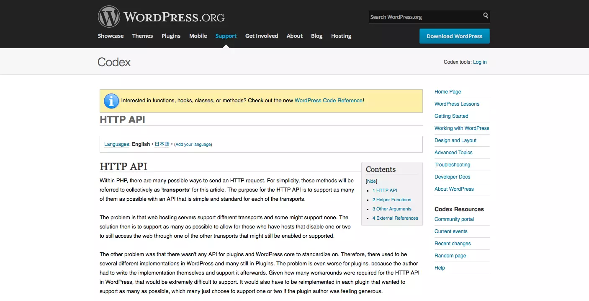Screen dimensions: 589x301
Task: Jump to 2 Helper Functions section
Action: coord(392,200)
